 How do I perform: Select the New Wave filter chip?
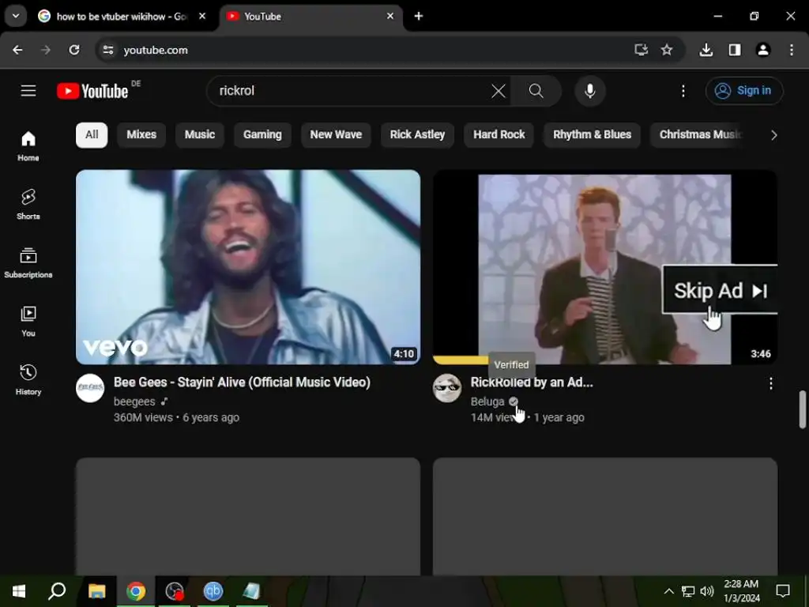click(x=336, y=134)
